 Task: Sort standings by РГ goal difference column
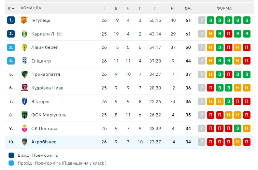173,8
